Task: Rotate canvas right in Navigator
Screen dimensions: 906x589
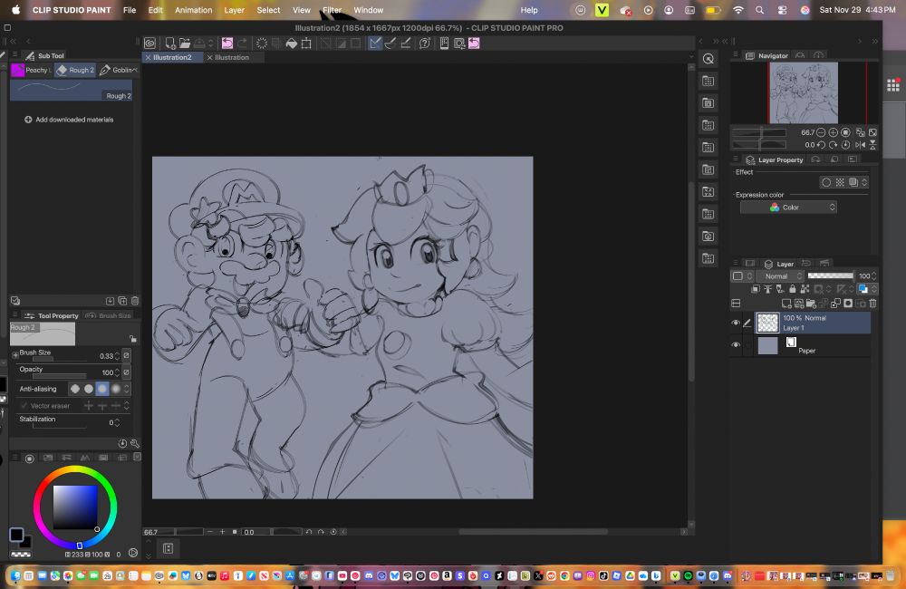Action: 834,145
